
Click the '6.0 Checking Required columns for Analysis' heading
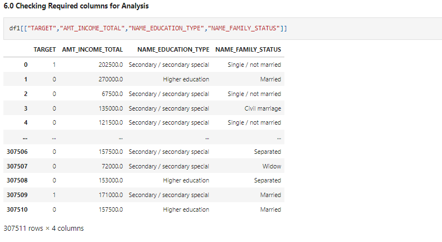(76, 6)
